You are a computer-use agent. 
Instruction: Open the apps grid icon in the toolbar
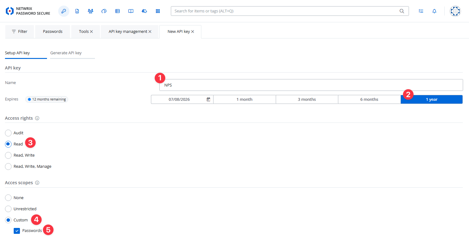click(x=158, y=11)
